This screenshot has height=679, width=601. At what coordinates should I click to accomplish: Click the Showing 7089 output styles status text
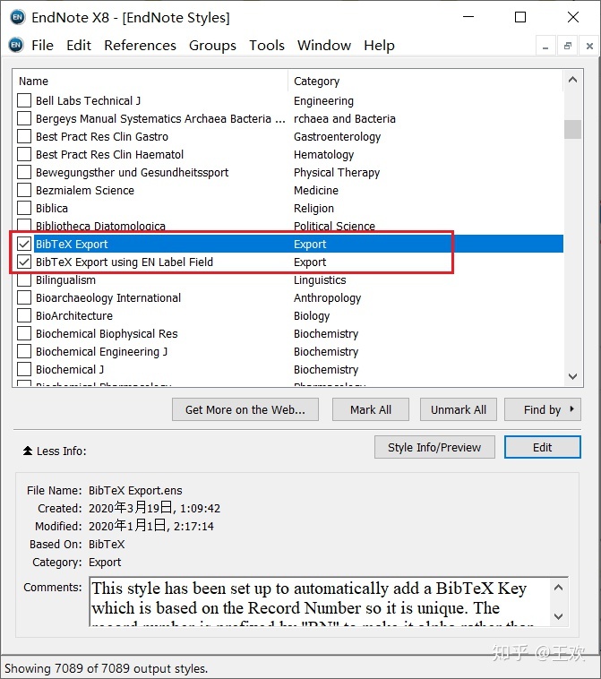click(106, 668)
